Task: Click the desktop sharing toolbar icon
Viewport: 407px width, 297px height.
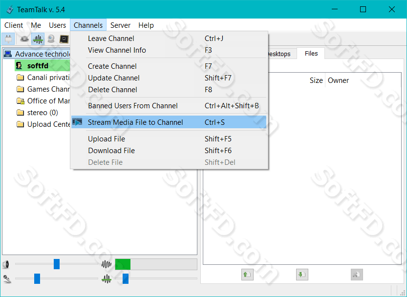Action: (64, 39)
